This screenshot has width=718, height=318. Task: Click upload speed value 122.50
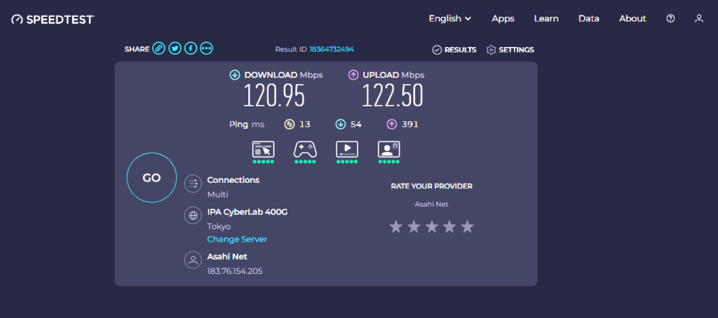click(x=393, y=96)
